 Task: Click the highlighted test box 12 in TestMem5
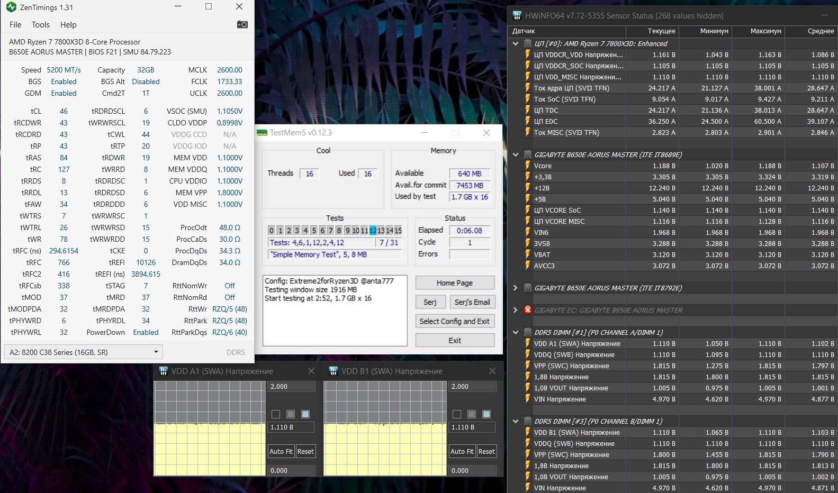click(373, 231)
